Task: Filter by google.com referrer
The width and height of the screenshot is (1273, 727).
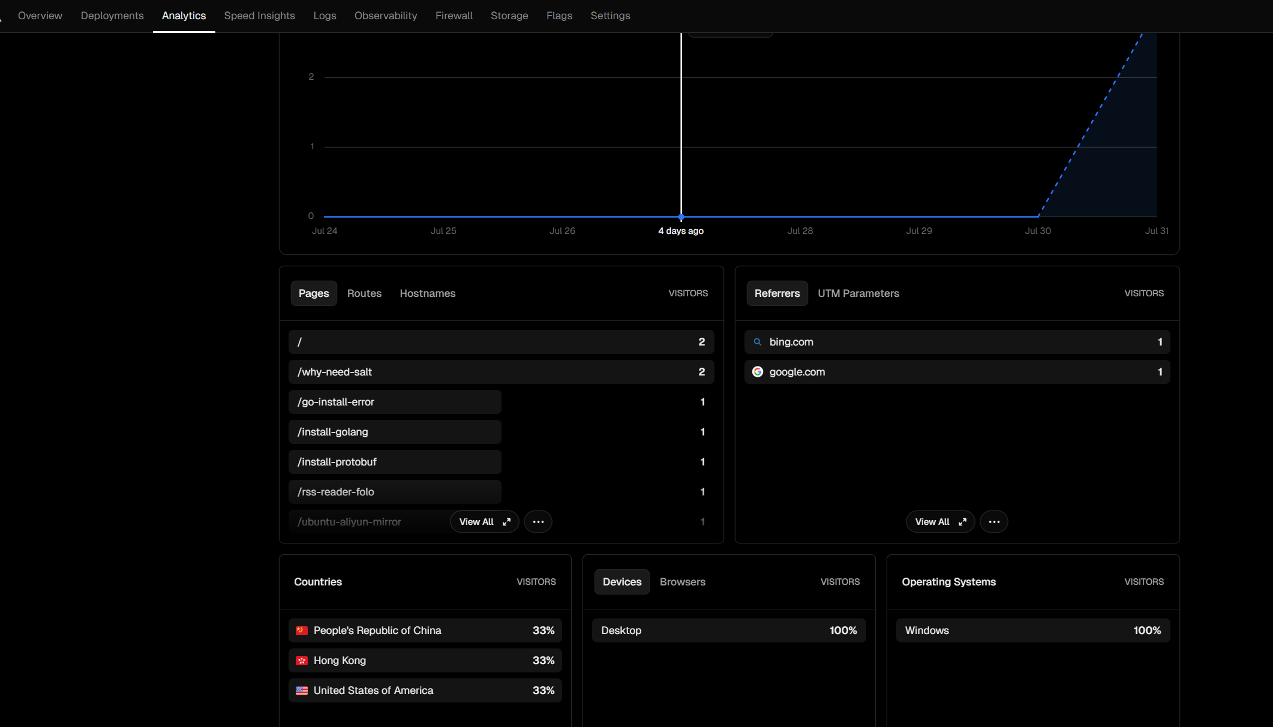Action: click(957, 372)
